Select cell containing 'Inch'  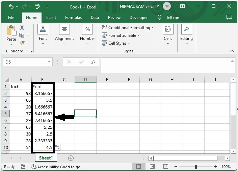click(x=21, y=87)
